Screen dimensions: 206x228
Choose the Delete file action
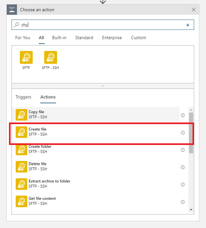(96, 167)
